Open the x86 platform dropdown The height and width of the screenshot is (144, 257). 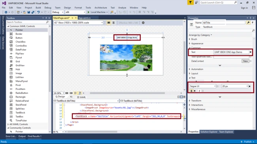75,12
